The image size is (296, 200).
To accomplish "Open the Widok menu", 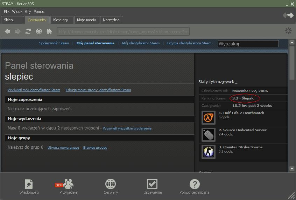I will pyautogui.click(x=17, y=12).
